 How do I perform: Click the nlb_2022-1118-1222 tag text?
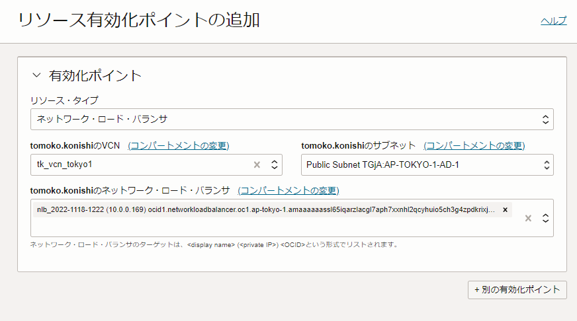(266, 210)
